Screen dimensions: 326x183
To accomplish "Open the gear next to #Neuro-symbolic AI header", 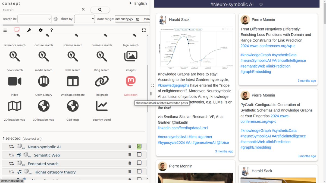I will click(261, 4).
